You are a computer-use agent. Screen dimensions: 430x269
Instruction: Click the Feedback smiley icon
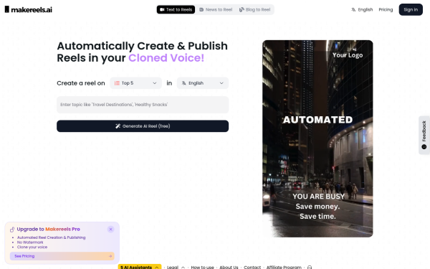(424, 147)
